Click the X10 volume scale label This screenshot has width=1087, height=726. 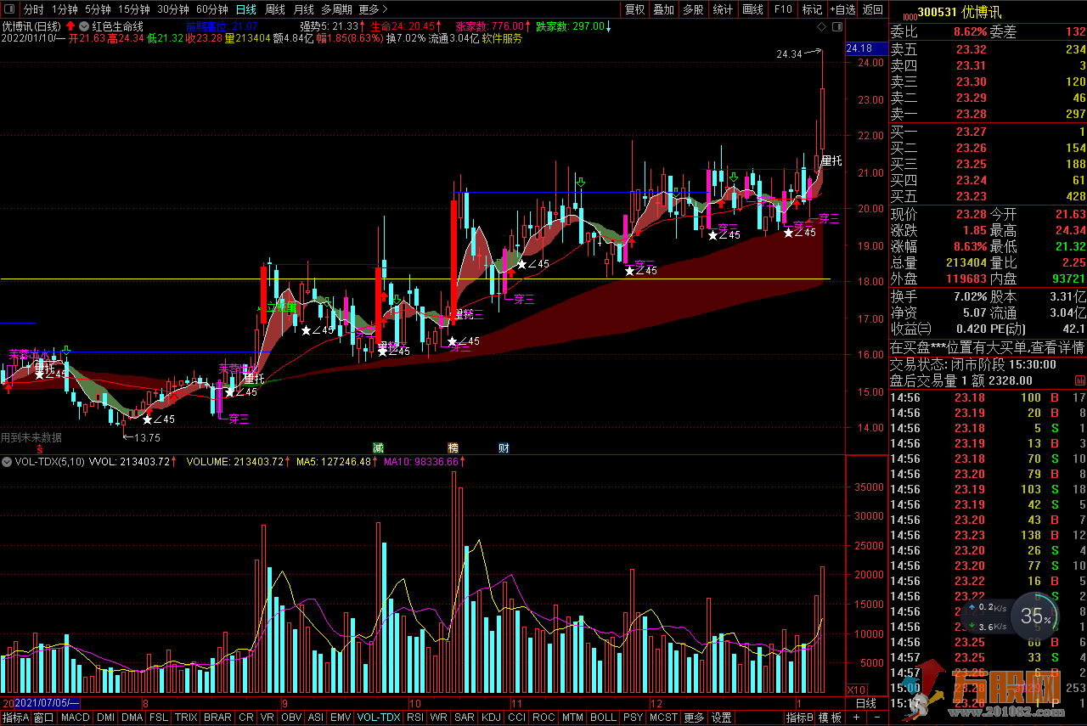(857, 689)
